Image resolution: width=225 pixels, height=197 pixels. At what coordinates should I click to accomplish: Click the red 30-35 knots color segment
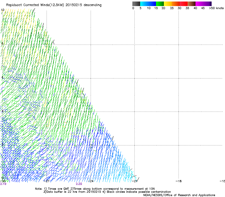click(x=184, y=4)
